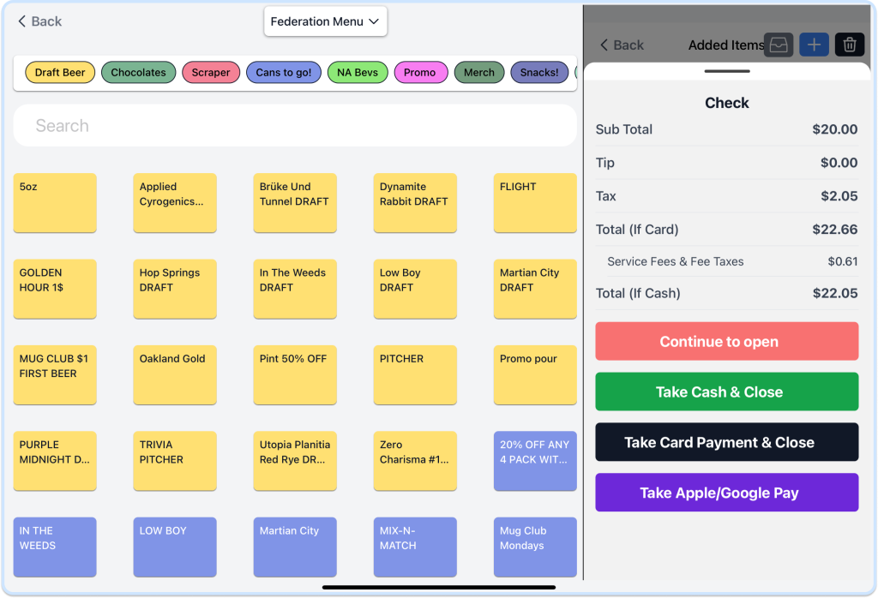This screenshot has width=878, height=598.
Task: Select the Snacks! category chip
Action: point(538,73)
